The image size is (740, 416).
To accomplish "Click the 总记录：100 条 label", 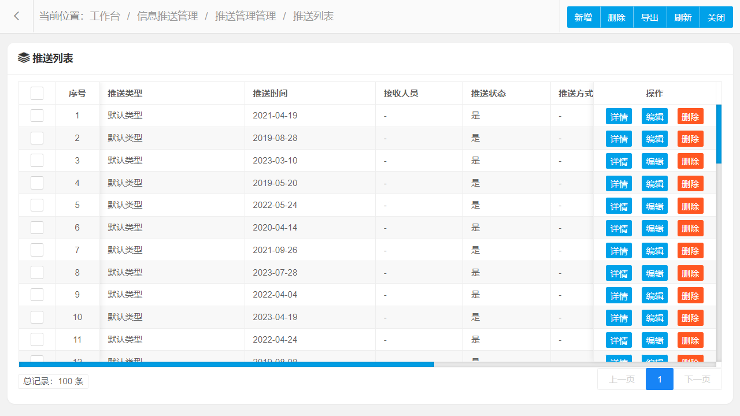I will tap(53, 381).
